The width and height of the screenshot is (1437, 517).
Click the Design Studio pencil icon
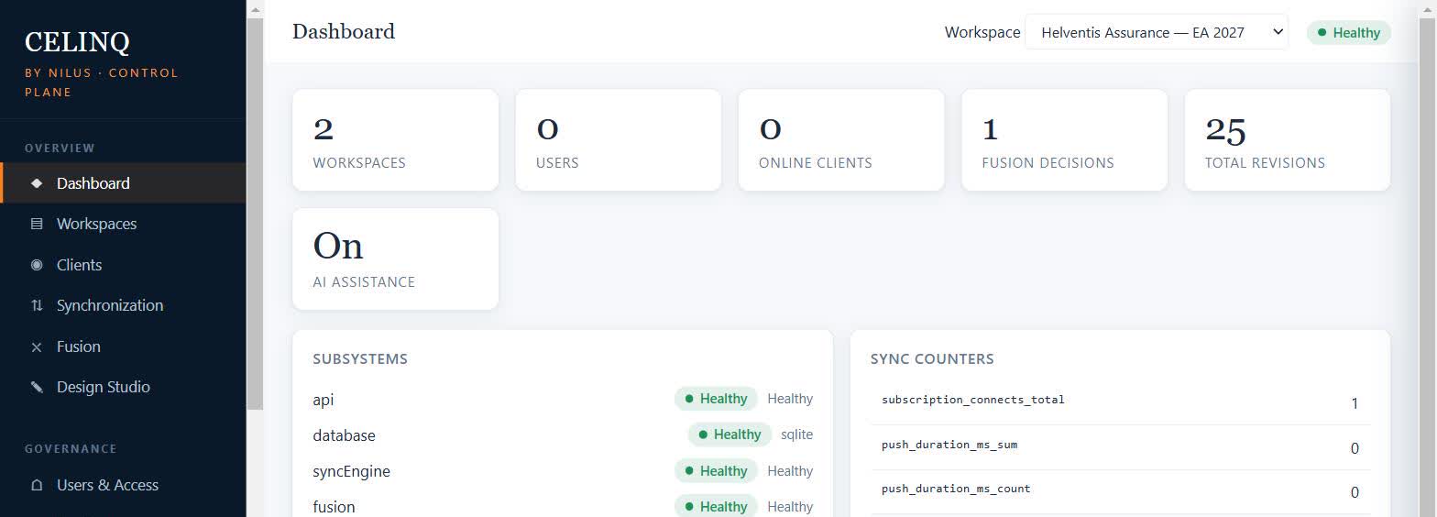(37, 387)
